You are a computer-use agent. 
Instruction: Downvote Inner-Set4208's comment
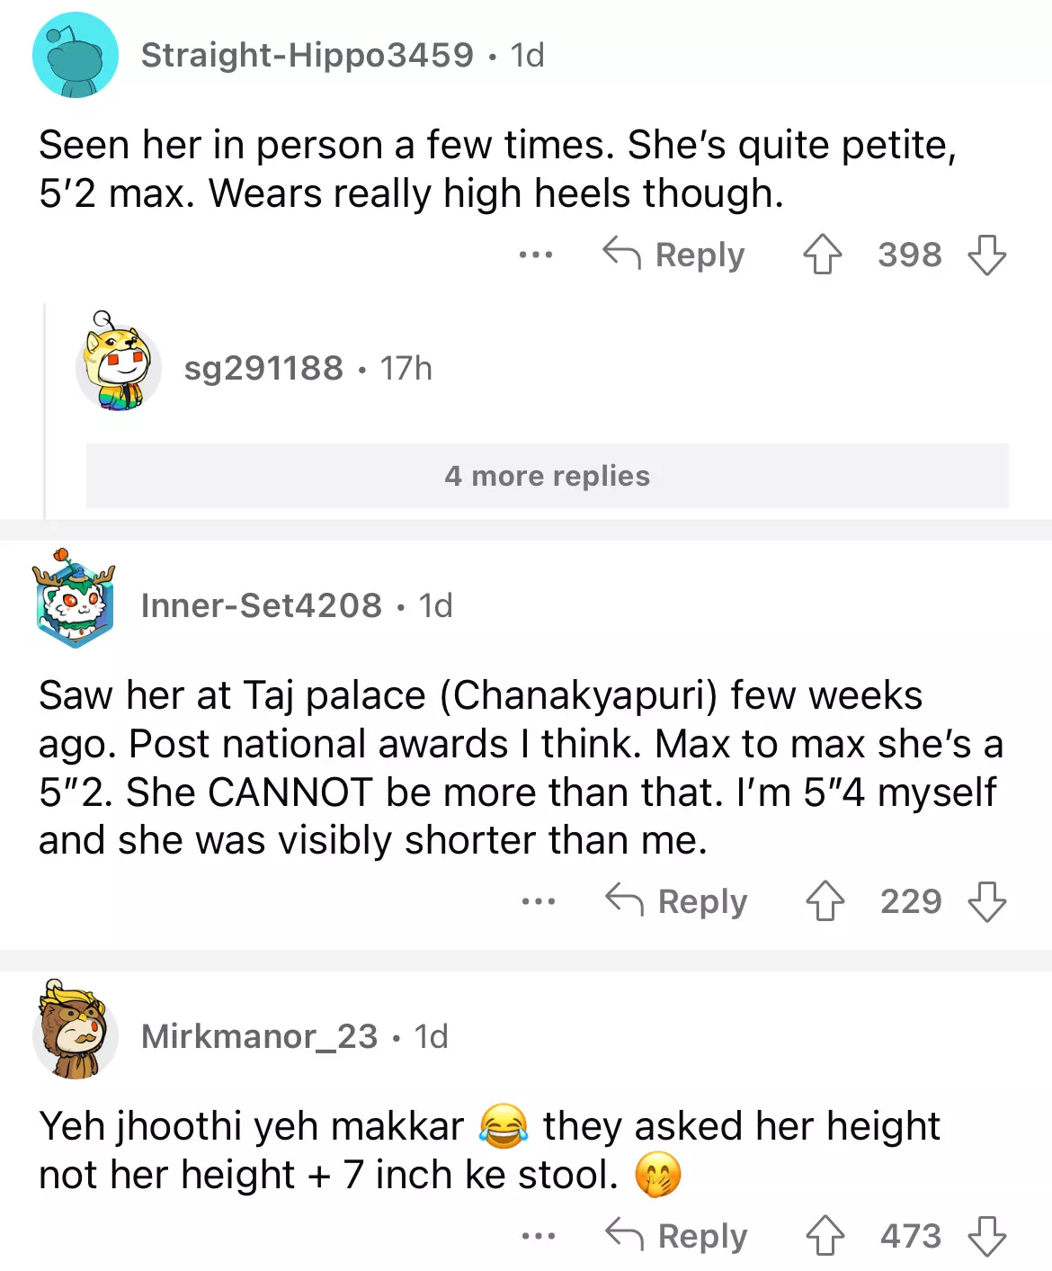pyautogui.click(x=986, y=901)
